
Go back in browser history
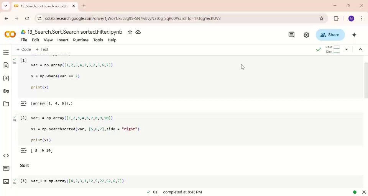[7, 18]
